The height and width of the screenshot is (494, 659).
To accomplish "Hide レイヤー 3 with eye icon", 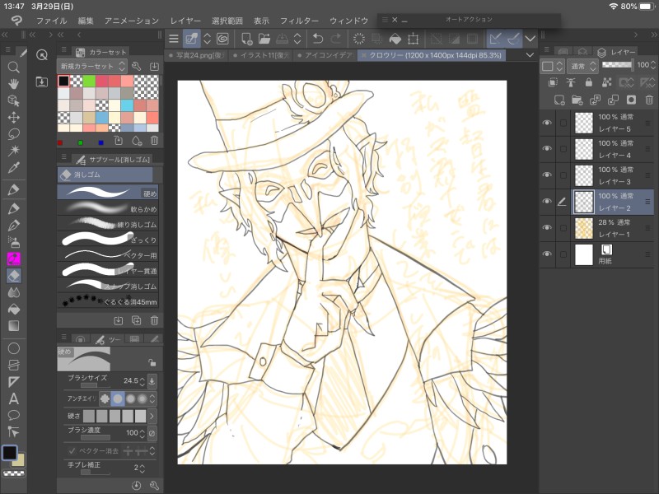I will [547, 175].
